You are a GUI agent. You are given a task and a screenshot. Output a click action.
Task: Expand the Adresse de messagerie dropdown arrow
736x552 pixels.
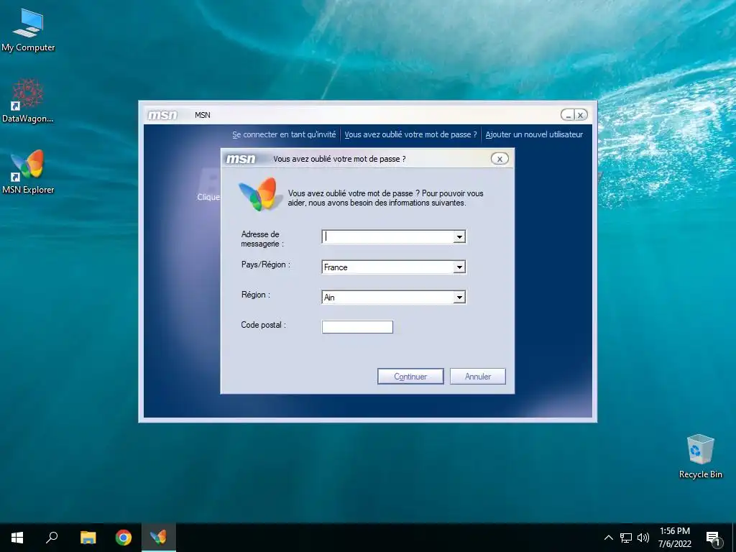tap(459, 237)
